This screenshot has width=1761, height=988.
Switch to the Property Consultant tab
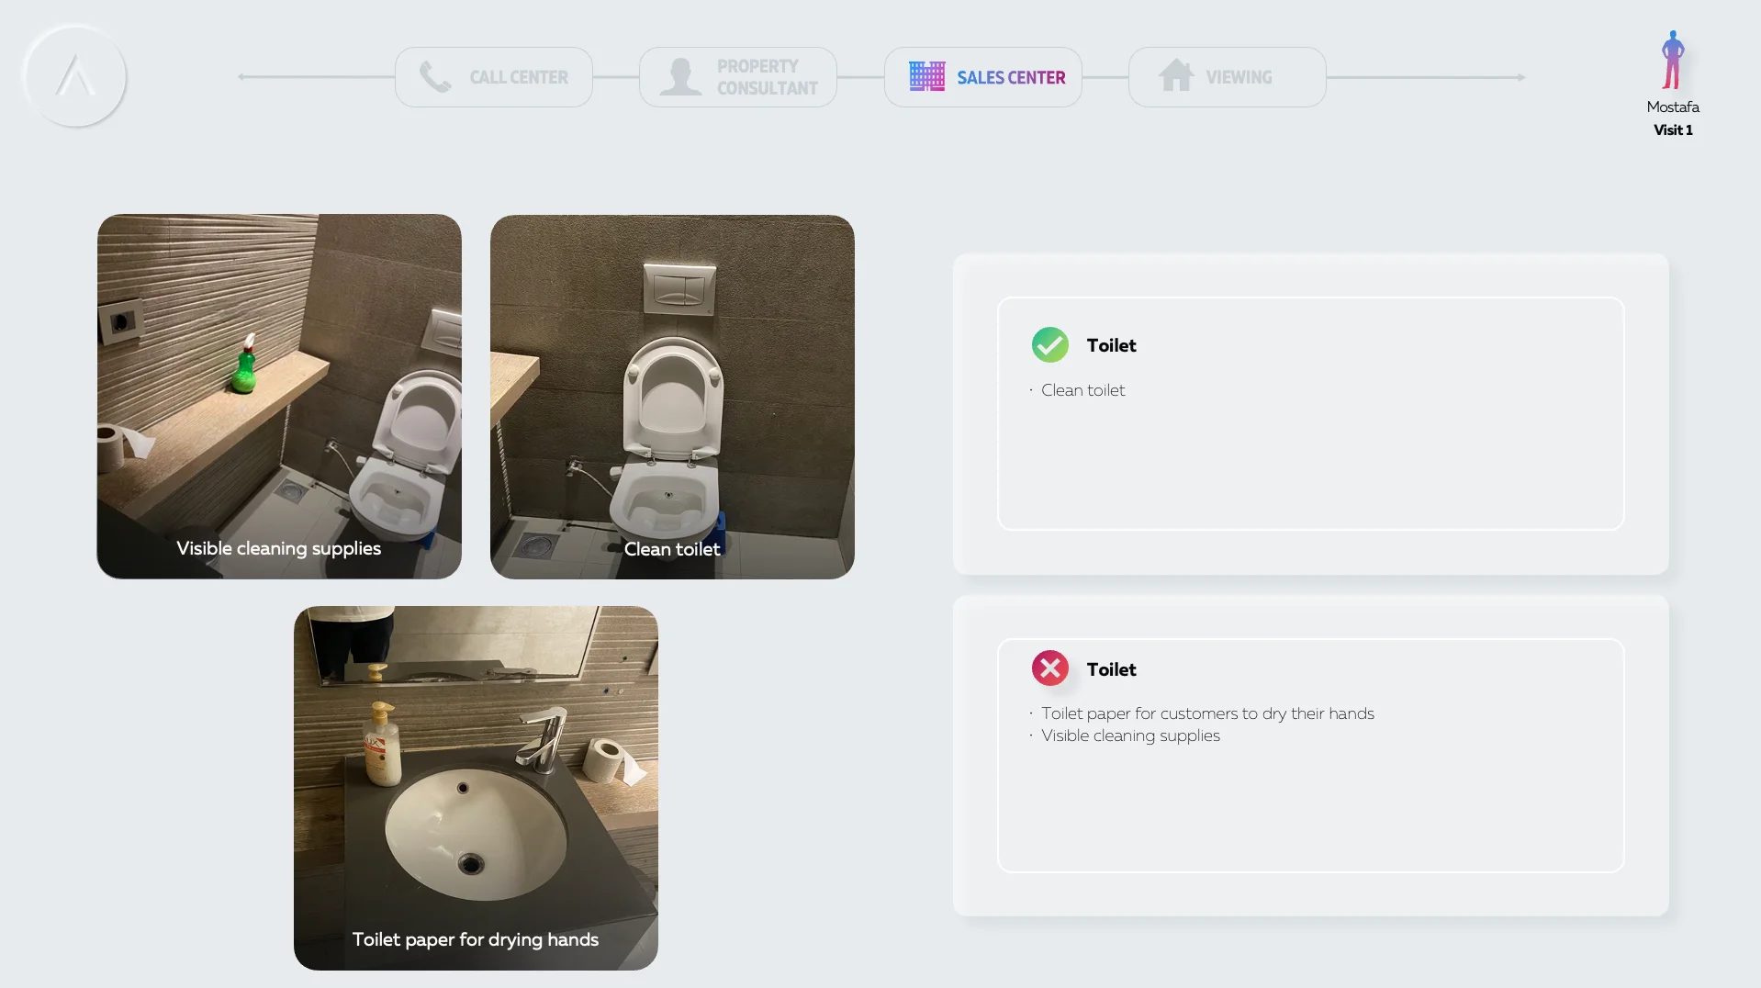click(x=738, y=77)
